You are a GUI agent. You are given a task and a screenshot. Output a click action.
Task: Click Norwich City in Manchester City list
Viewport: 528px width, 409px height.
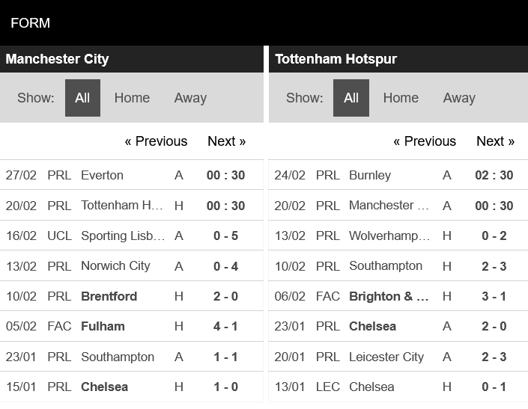pos(115,265)
